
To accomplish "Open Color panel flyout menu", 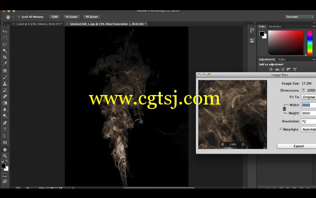I will point(313,27).
